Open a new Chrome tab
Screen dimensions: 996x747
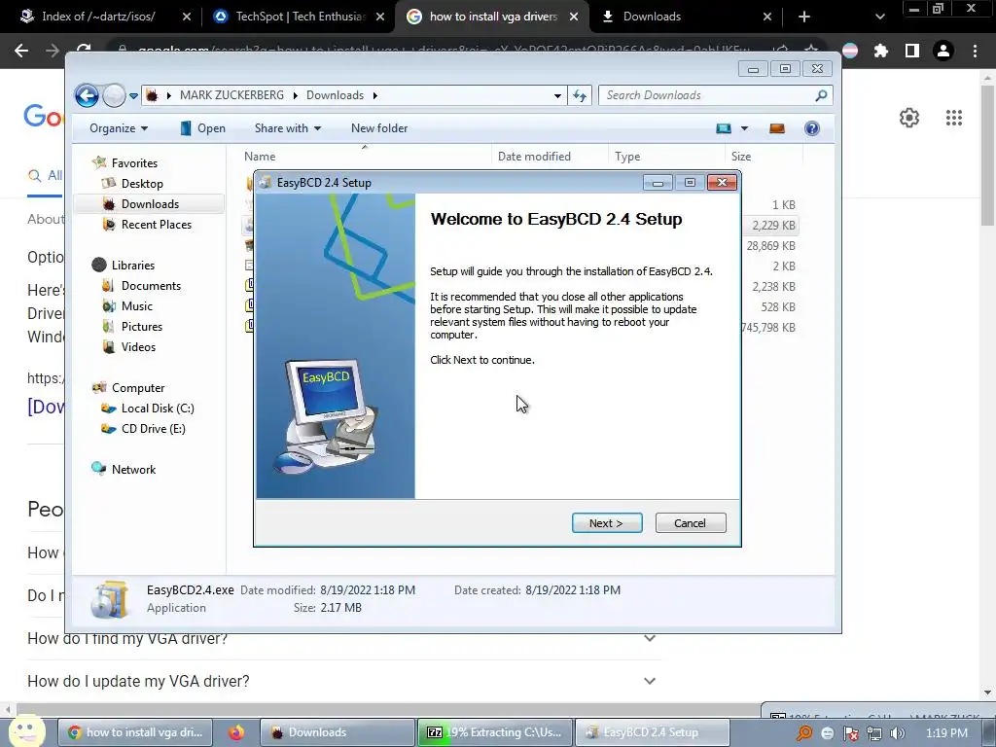(x=804, y=17)
